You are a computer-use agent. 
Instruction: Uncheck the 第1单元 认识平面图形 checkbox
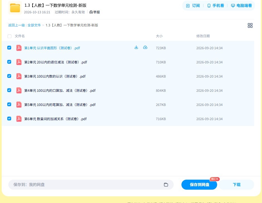point(9,48)
